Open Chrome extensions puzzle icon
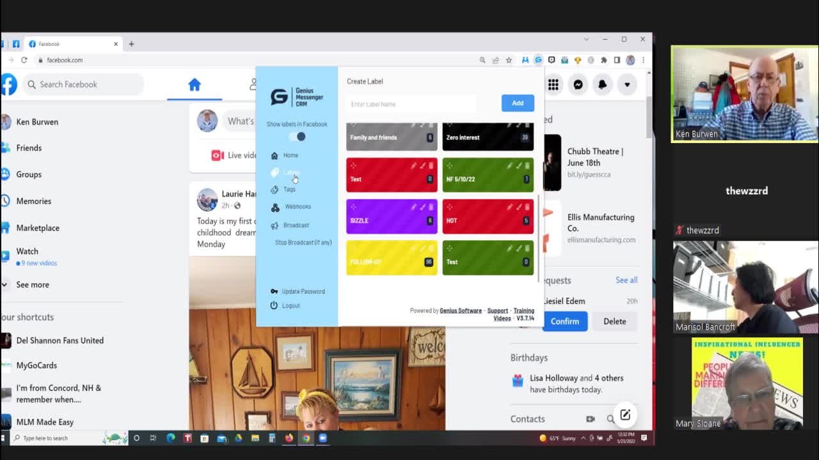 pos(603,60)
